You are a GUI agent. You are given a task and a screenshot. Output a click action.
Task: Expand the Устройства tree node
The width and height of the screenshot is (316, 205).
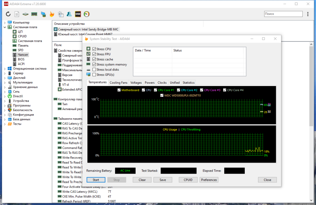[x=5, y=101]
